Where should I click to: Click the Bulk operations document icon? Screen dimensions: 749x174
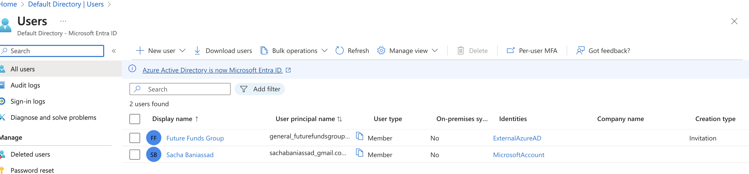click(264, 51)
